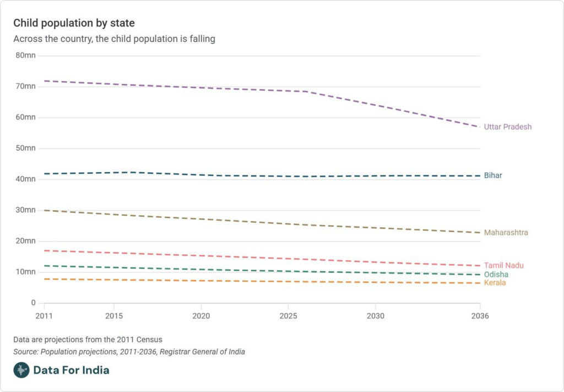Click the orange Kerala dashed line
Image resolution: width=564 pixels, height=392 pixels.
pos(248,281)
